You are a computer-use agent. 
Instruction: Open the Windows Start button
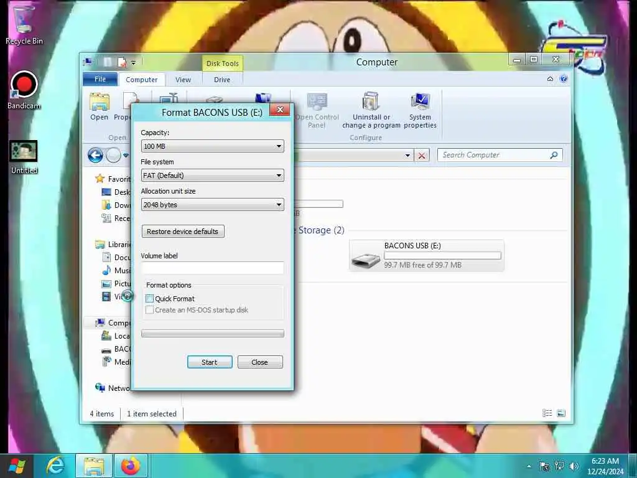pos(17,466)
